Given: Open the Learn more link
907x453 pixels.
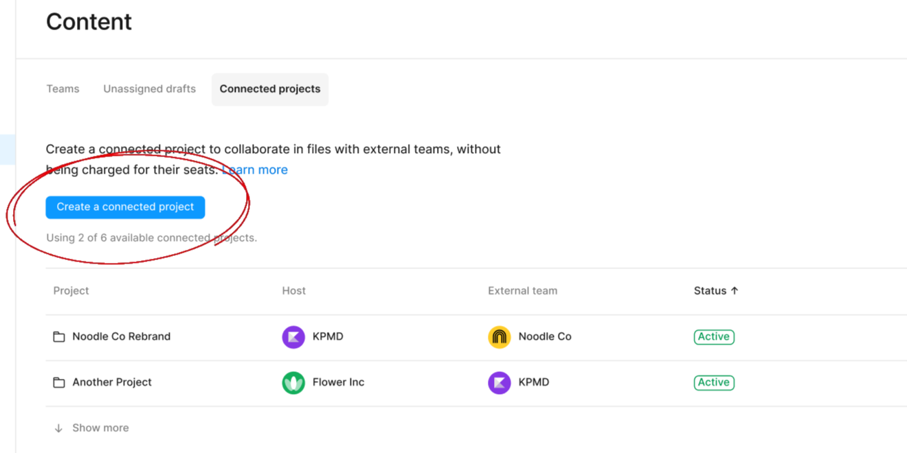Looking at the screenshot, I should [255, 170].
